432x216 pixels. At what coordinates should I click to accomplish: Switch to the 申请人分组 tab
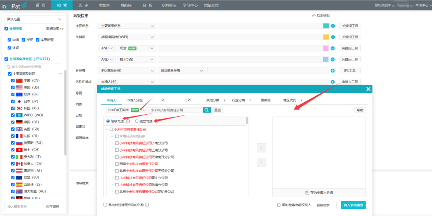[x=134, y=100]
